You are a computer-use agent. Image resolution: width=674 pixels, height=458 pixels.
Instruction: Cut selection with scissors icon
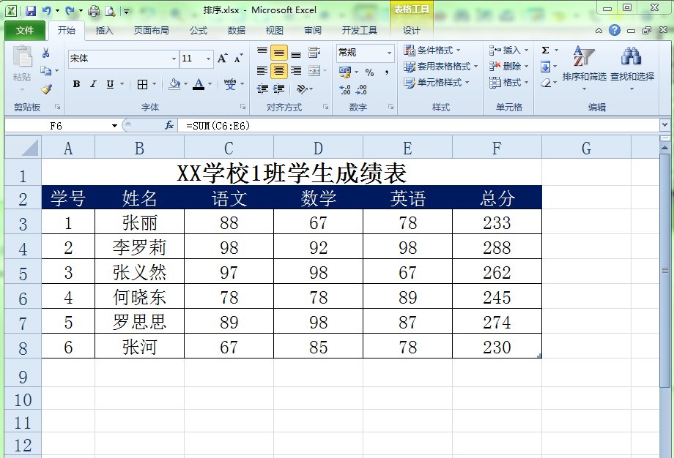click(45, 53)
